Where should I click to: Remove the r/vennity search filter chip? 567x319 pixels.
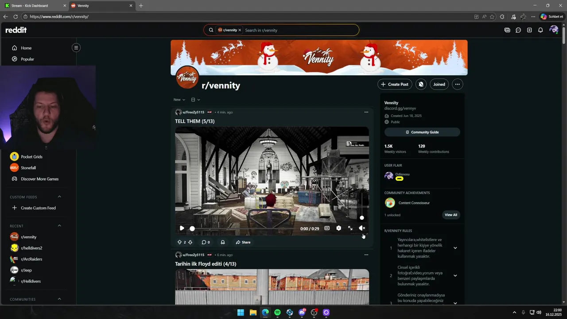click(x=240, y=30)
